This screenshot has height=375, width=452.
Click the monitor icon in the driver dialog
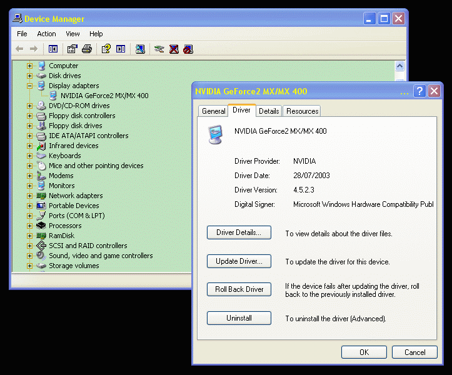(215, 134)
